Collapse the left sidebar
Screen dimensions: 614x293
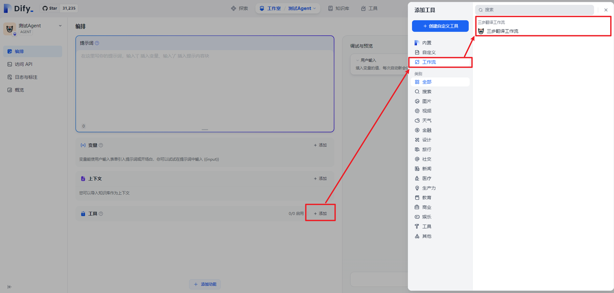[x=10, y=287]
